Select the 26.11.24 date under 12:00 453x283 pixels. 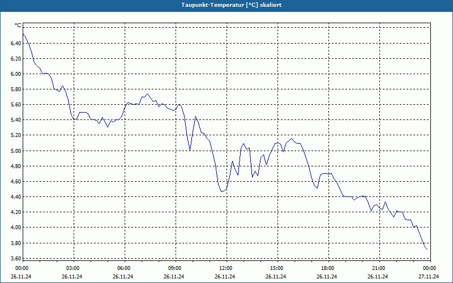[225, 277]
